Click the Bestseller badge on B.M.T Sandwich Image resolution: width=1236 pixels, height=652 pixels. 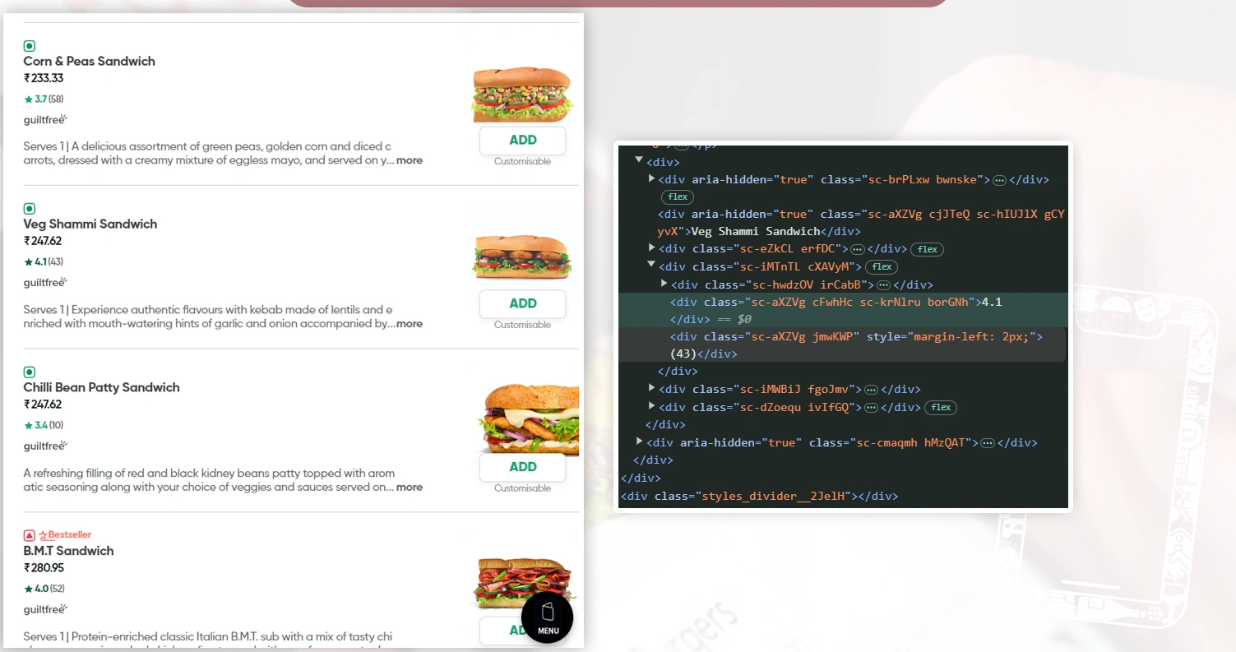pos(65,535)
